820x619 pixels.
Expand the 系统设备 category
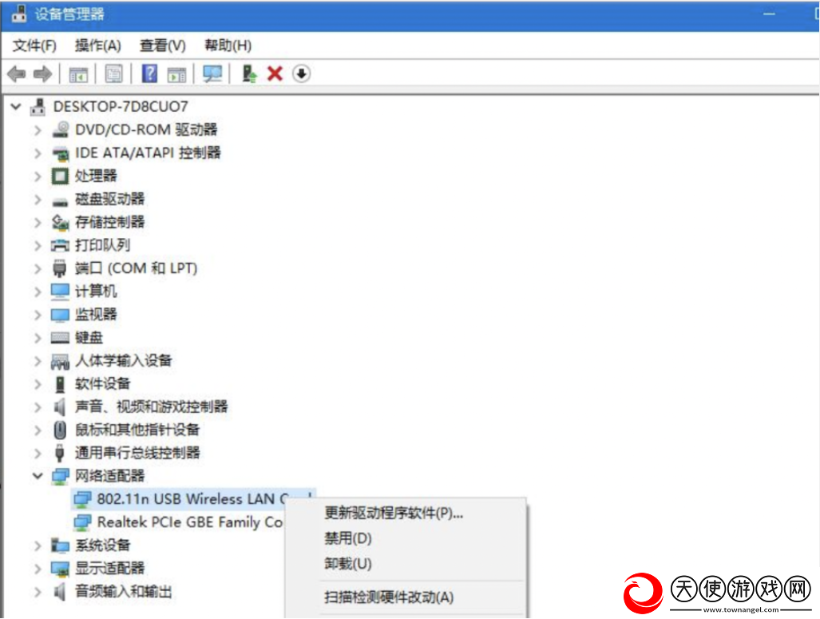tap(38, 546)
